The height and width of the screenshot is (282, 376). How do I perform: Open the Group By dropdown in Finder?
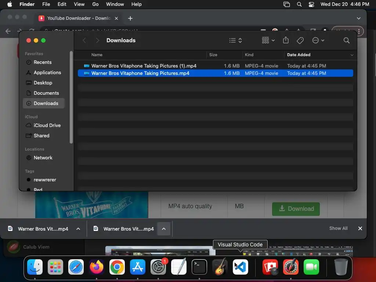pos(268,40)
